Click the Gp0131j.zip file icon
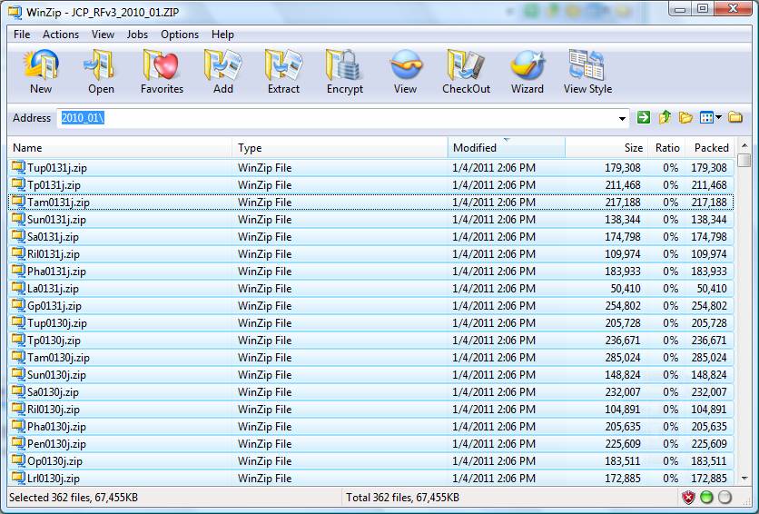Image resolution: width=759 pixels, height=514 pixels. coord(18,305)
